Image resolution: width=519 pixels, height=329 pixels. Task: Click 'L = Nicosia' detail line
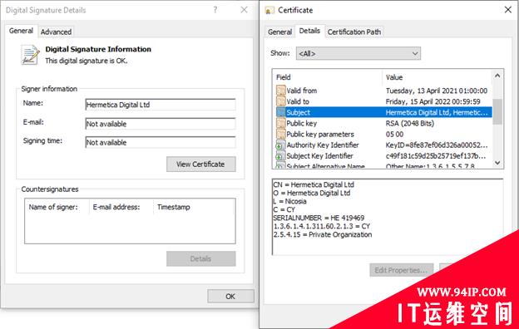289,201
